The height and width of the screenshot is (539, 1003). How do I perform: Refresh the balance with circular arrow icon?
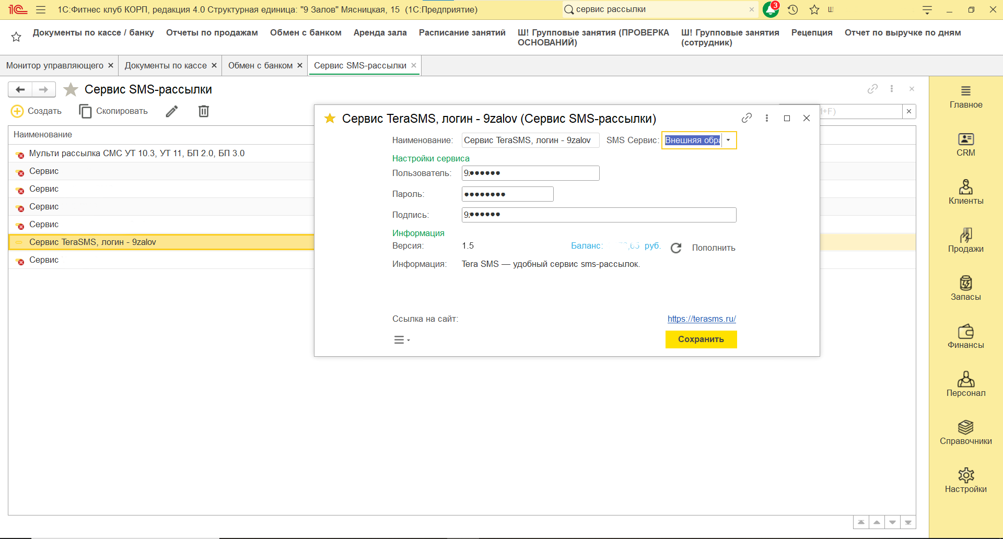coord(676,248)
